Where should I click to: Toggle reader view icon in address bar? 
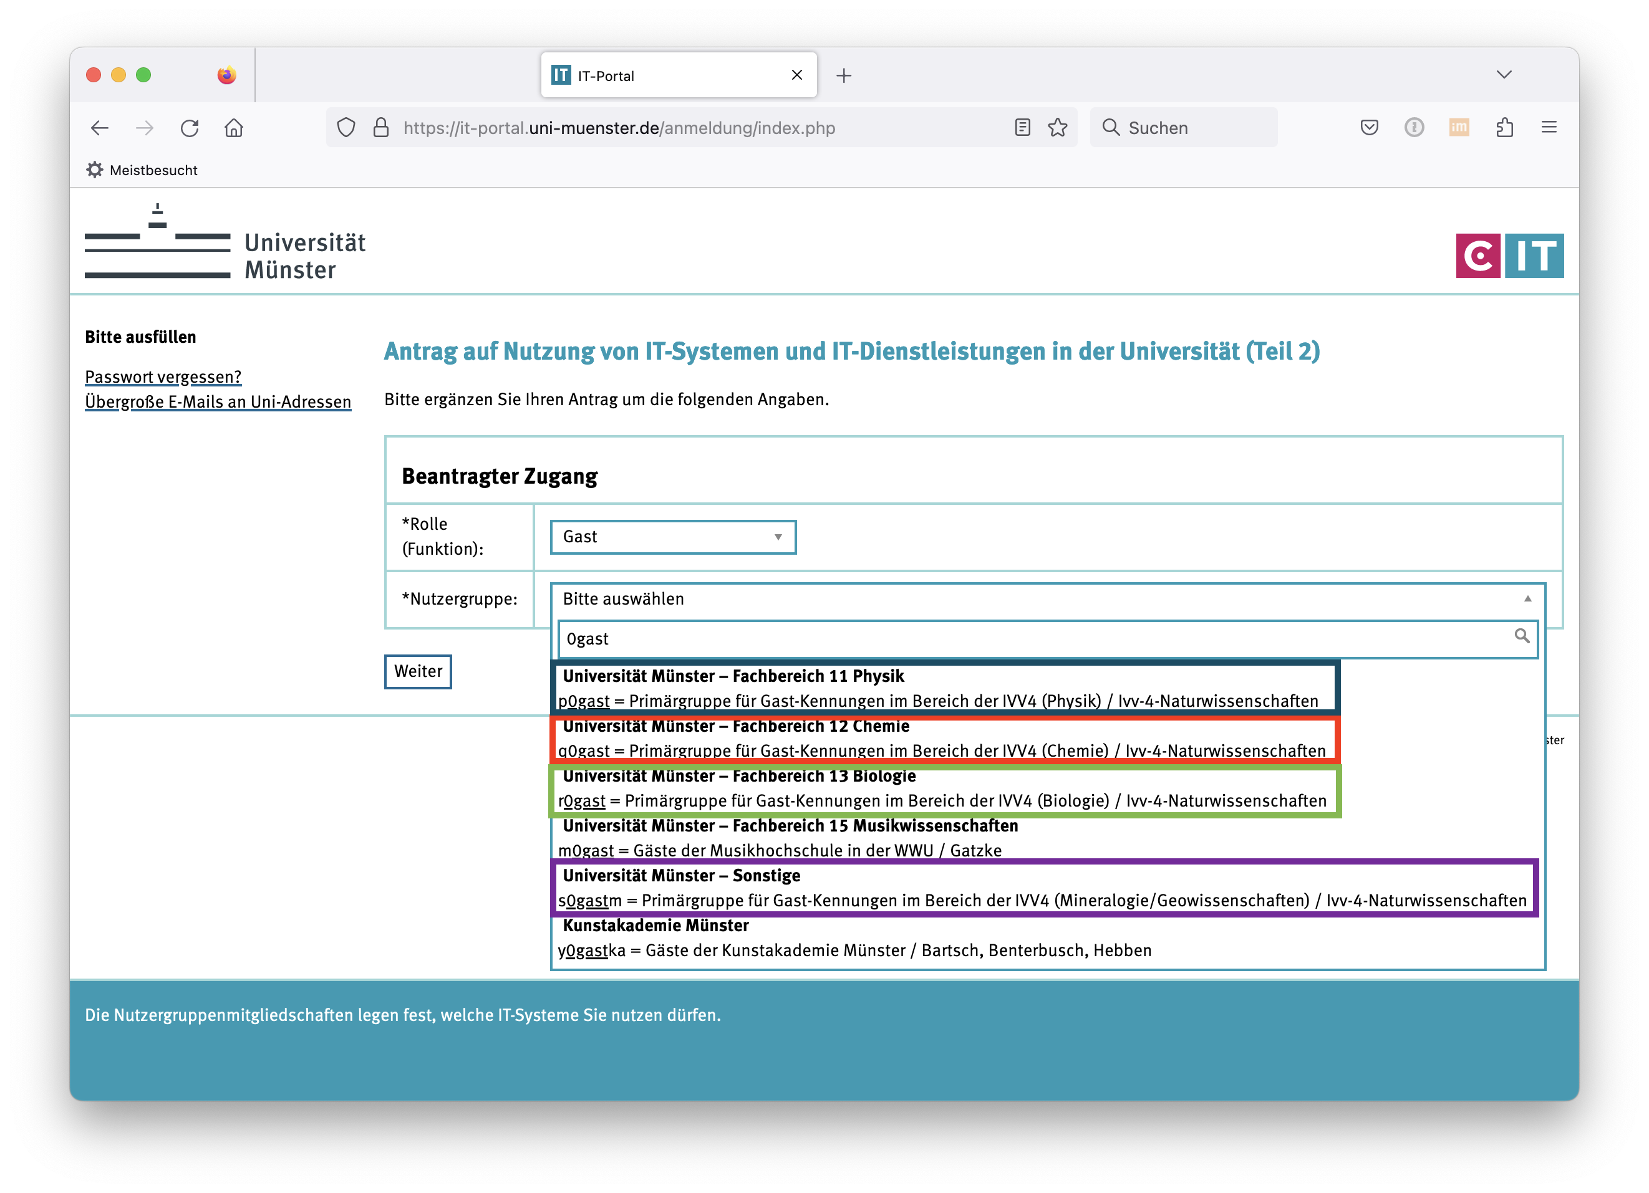pos(1022,128)
